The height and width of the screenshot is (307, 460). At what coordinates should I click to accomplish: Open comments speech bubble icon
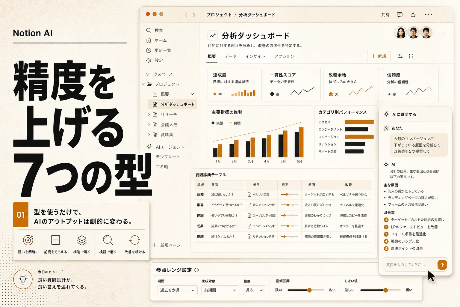tap(400, 15)
